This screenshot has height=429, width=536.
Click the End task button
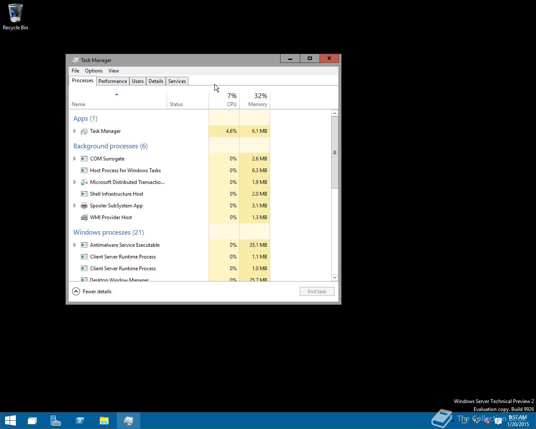point(317,292)
